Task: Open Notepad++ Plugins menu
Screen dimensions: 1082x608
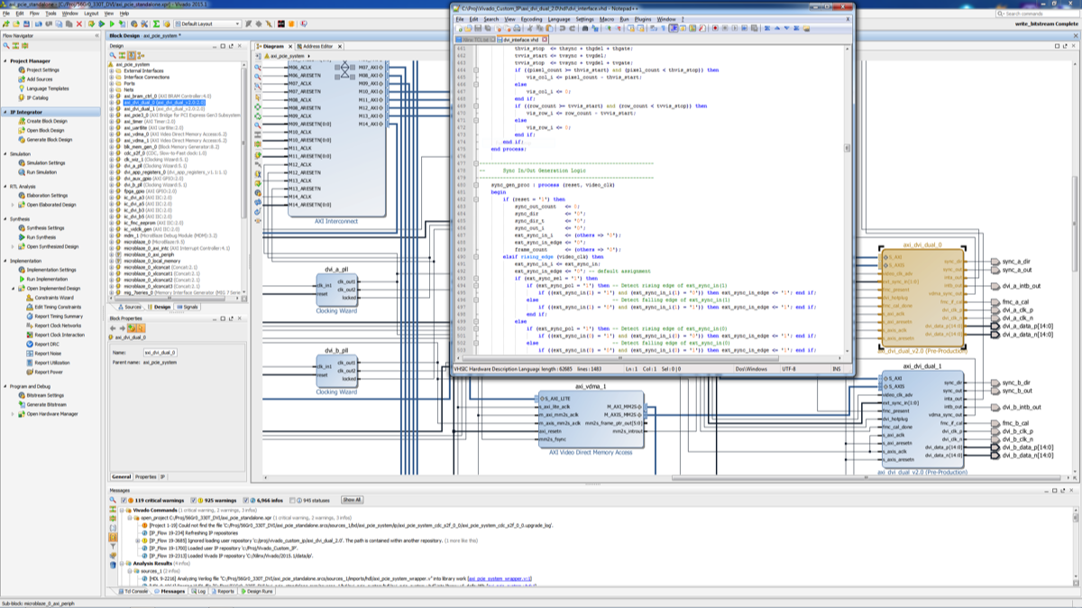Action: click(x=643, y=19)
